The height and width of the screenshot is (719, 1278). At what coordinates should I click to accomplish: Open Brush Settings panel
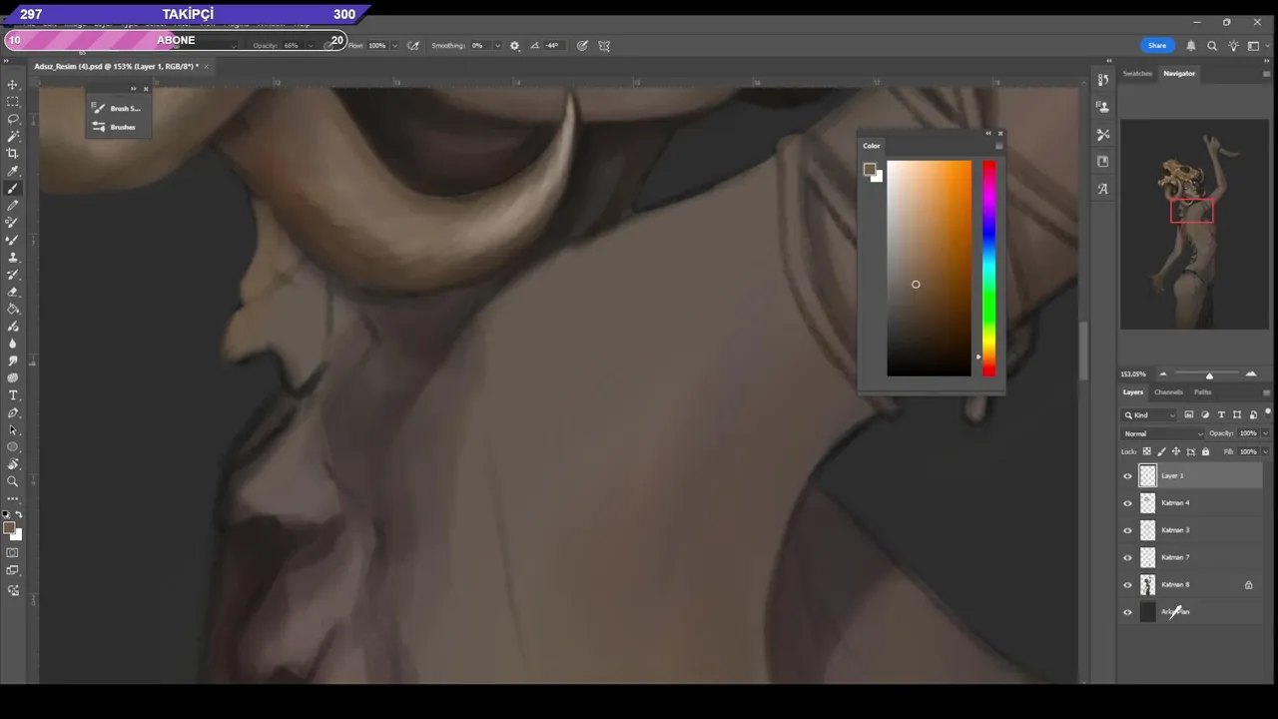pos(118,108)
